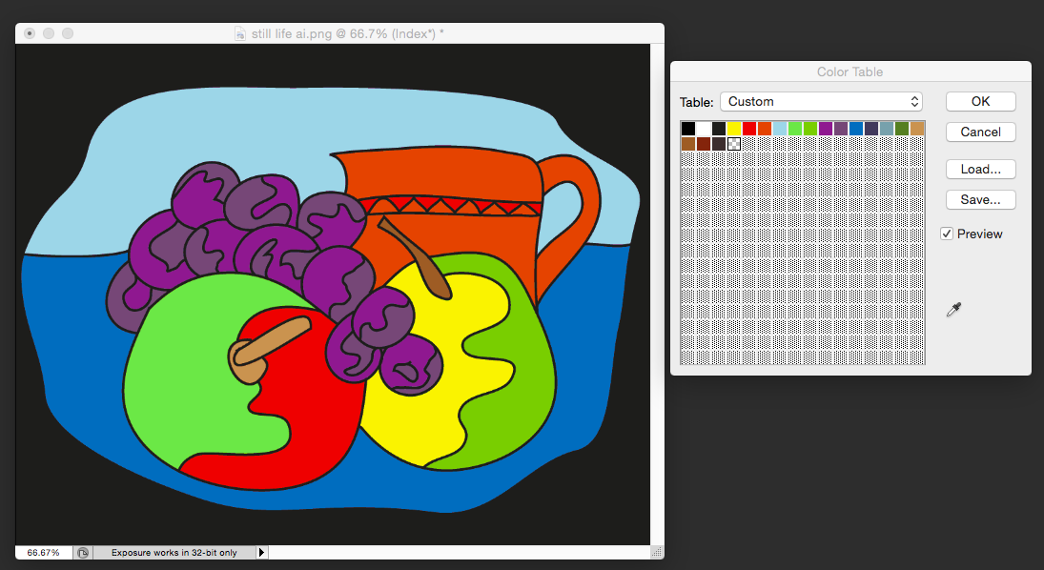The width and height of the screenshot is (1044, 570).
Task: Click the status bar round document icon
Action: click(x=83, y=553)
